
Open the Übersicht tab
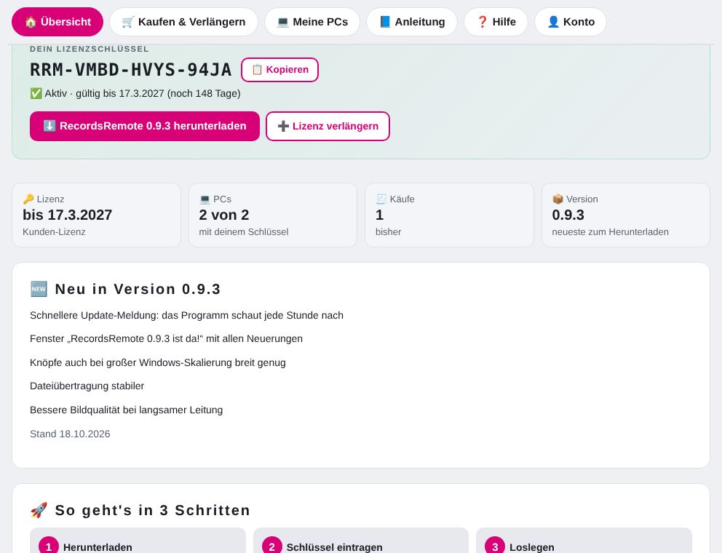pos(57,22)
